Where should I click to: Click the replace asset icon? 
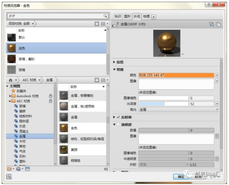(x=211, y=24)
